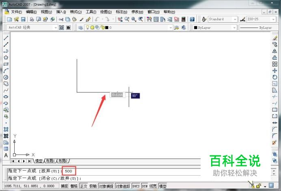Click the 模型 status bar button
The width and height of the screenshot is (281, 191).
[163, 186]
